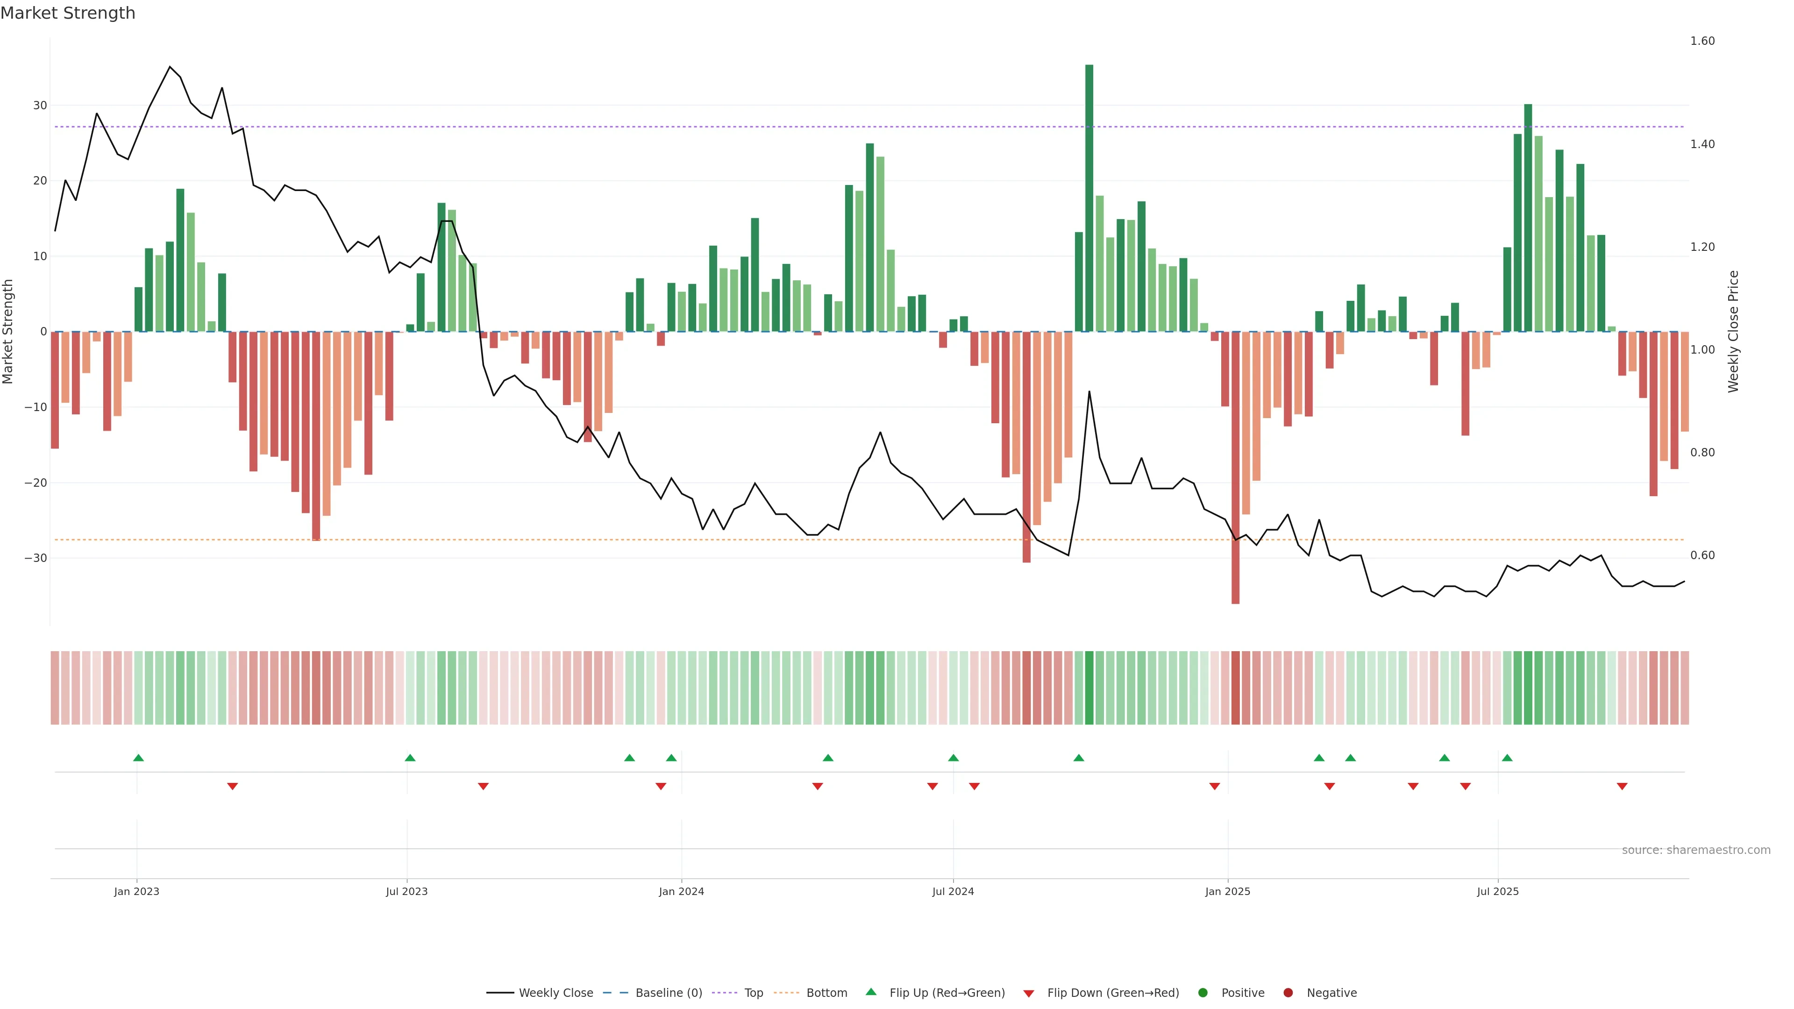The width and height of the screenshot is (1794, 1009).
Task: Click the flip-up triangle near Jul 2023
Action: pyautogui.click(x=410, y=758)
